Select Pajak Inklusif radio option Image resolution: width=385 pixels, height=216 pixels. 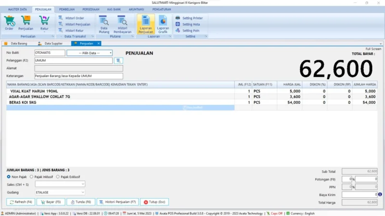pyautogui.click(x=32, y=177)
